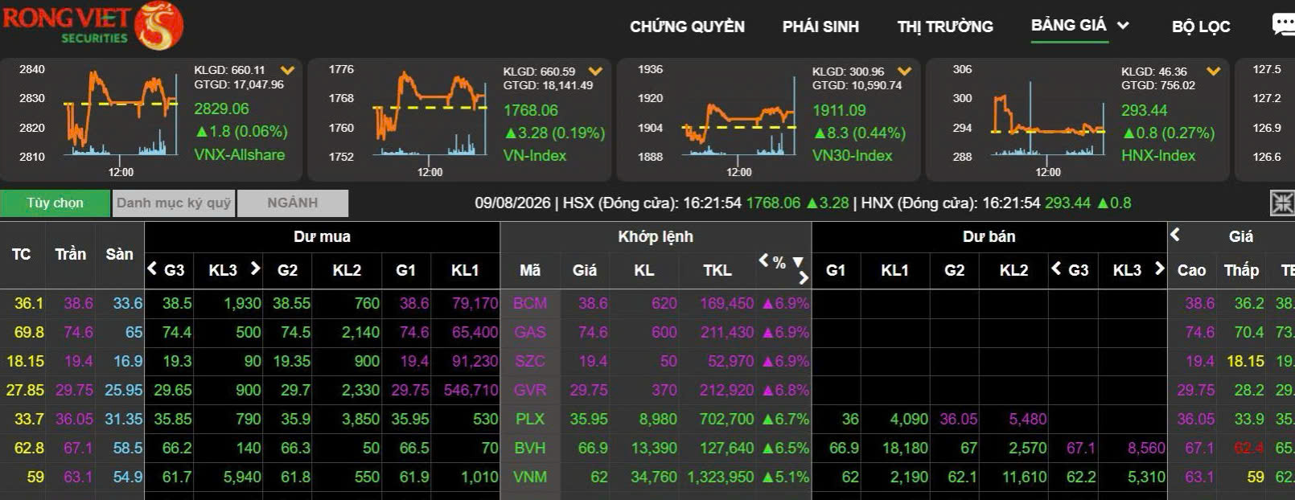Expand the BẢNG GIÁ dropdown menu

(1123, 26)
